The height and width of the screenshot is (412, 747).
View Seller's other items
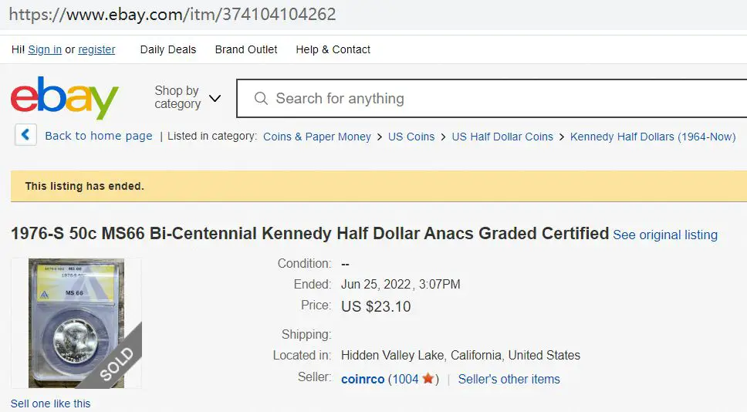click(x=509, y=379)
